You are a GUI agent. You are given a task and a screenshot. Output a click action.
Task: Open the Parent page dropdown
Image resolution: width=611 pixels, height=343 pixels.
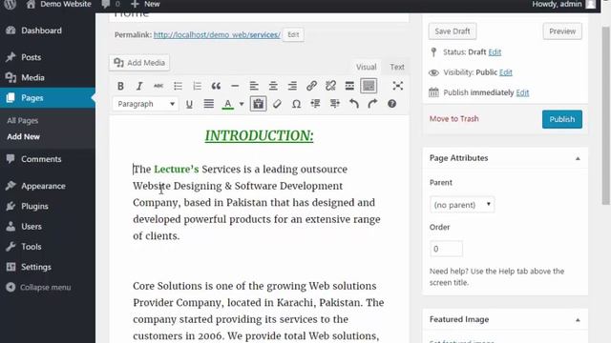click(462, 205)
